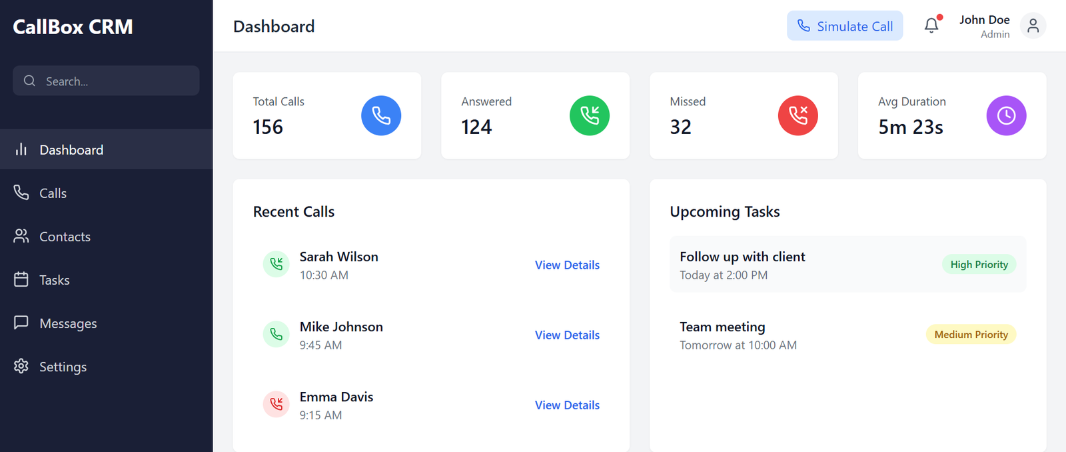Open the Settings page
The width and height of the screenshot is (1066, 452).
(63, 366)
